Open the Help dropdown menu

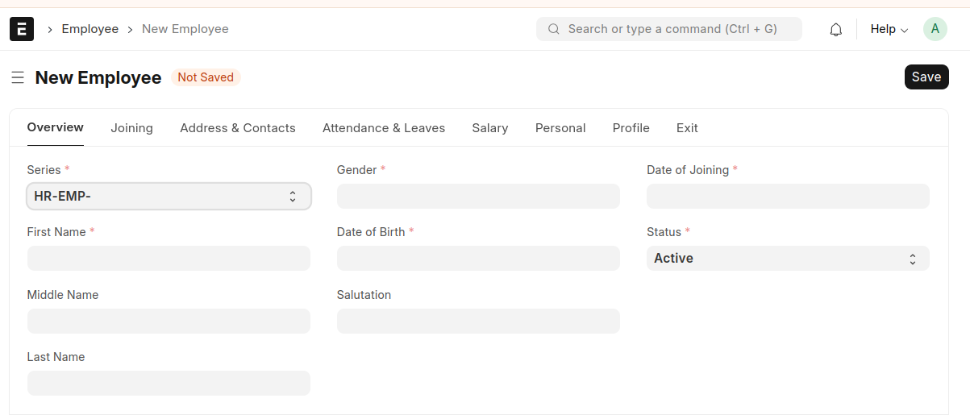[x=889, y=29]
